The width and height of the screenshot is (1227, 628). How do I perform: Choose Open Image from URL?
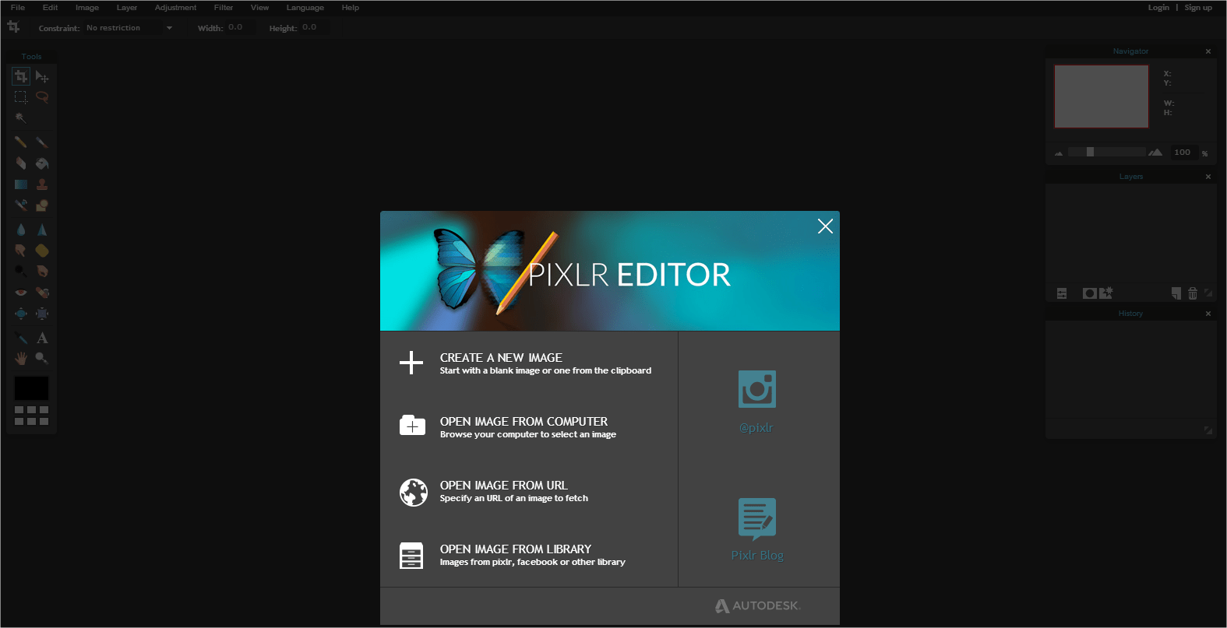(x=503, y=491)
